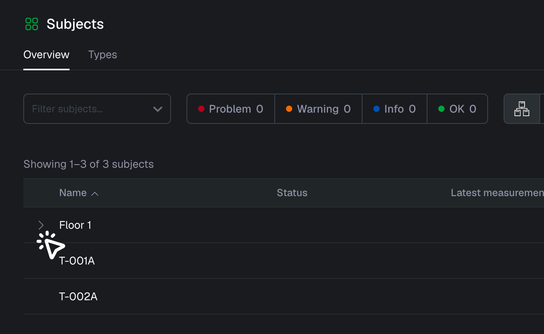Screen dimensions: 544x334
Task: Click the Latest measurement column header
Action: (x=497, y=193)
